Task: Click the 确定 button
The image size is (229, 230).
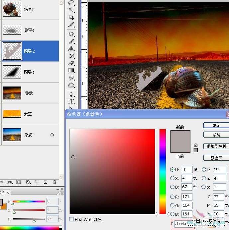Action: tap(216, 125)
